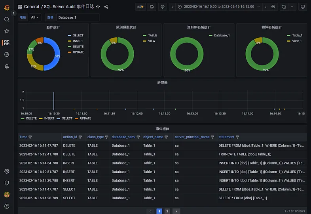Open the All variable dropdown

click(35, 17)
